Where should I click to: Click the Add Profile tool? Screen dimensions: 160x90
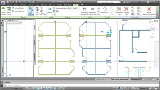point(104,10)
